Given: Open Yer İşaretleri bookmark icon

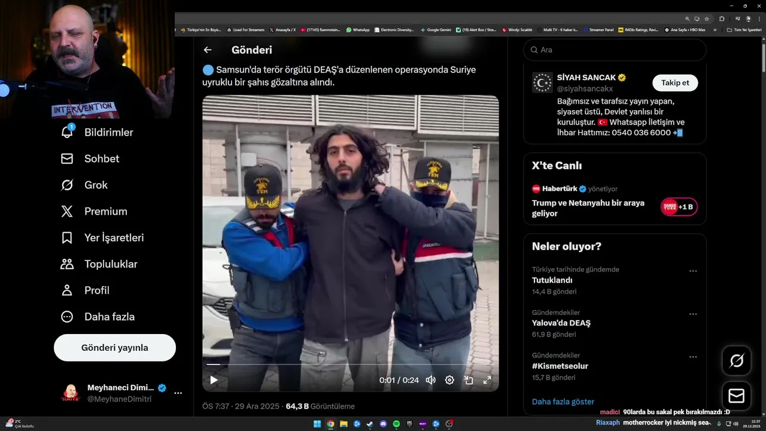Looking at the screenshot, I should point(67,238).
